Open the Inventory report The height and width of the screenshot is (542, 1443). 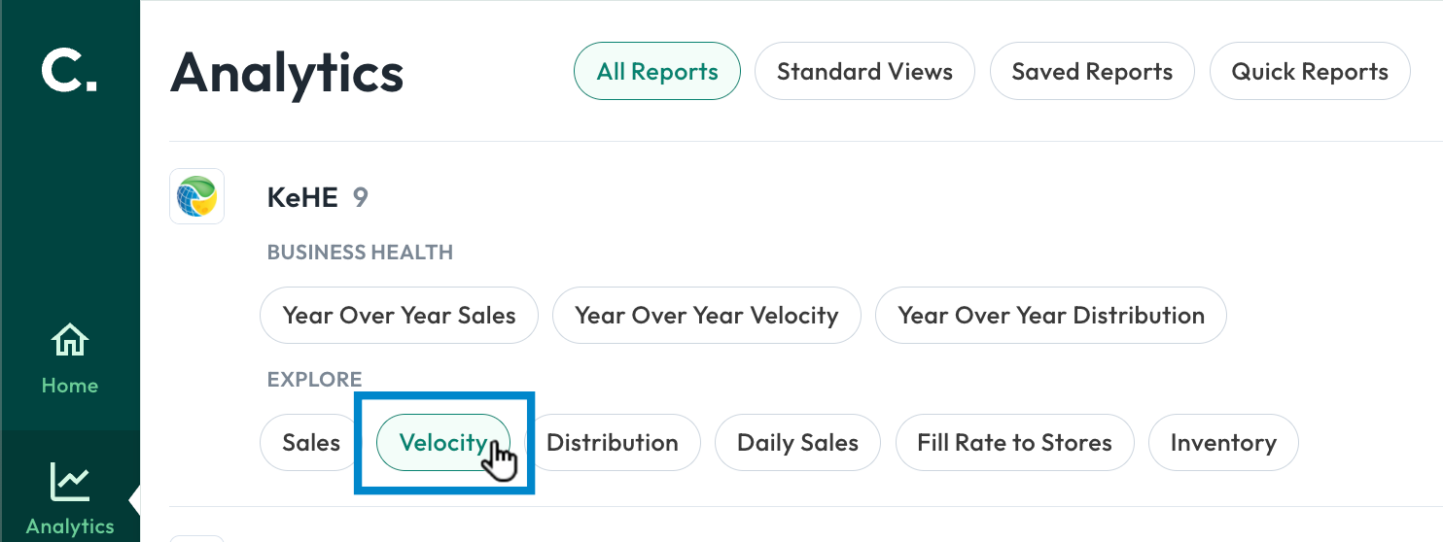1223,442
